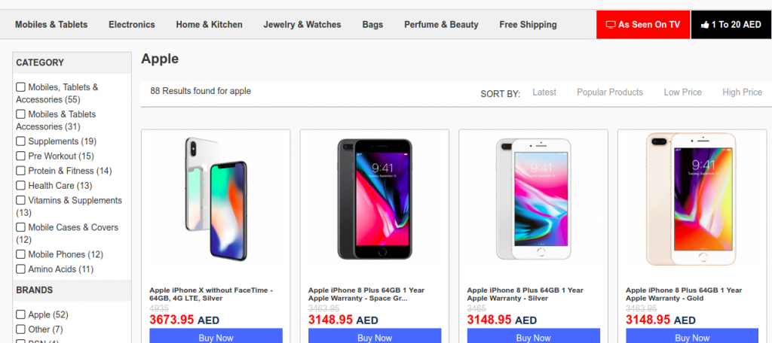Screen dimensions: 772x343
Task: Sort results by Latest
Action: tap(544, 93)
